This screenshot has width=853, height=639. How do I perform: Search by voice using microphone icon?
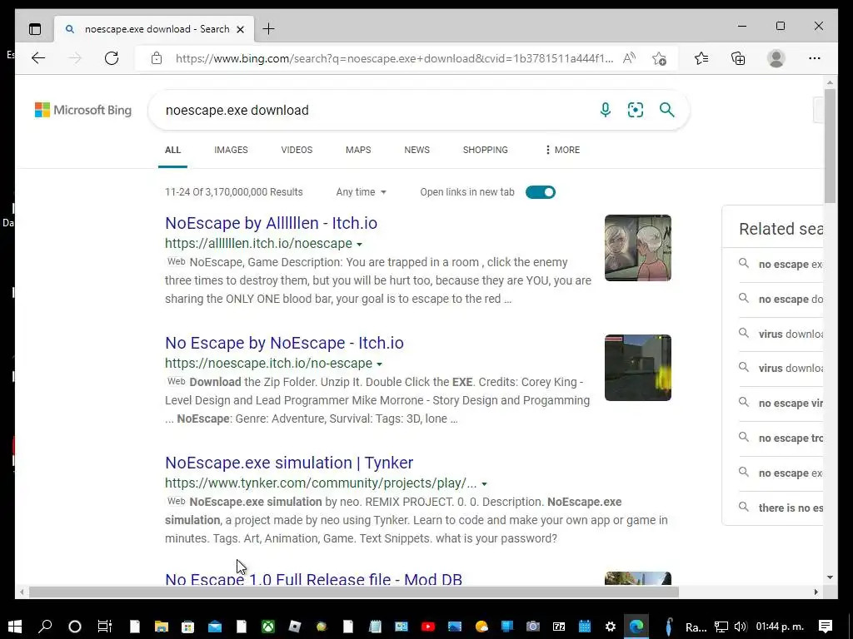coord(606,111)
